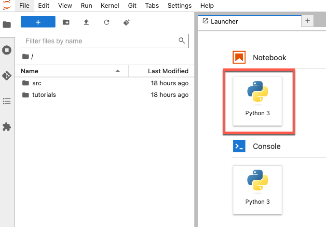Click the blue new launcher button
Image resolution: width=326 pixels, height=227 pixels.
point(38,22)
